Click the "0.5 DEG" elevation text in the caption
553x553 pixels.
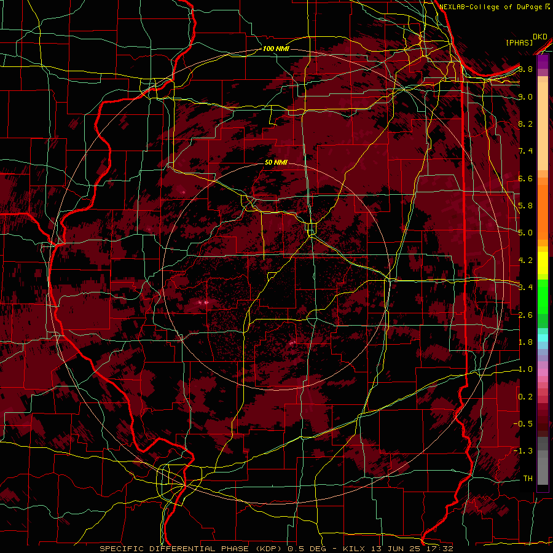306,549
